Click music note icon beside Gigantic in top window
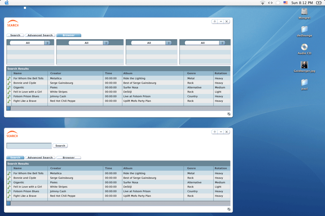Screen dimensions: 325x216 (9, 88)
